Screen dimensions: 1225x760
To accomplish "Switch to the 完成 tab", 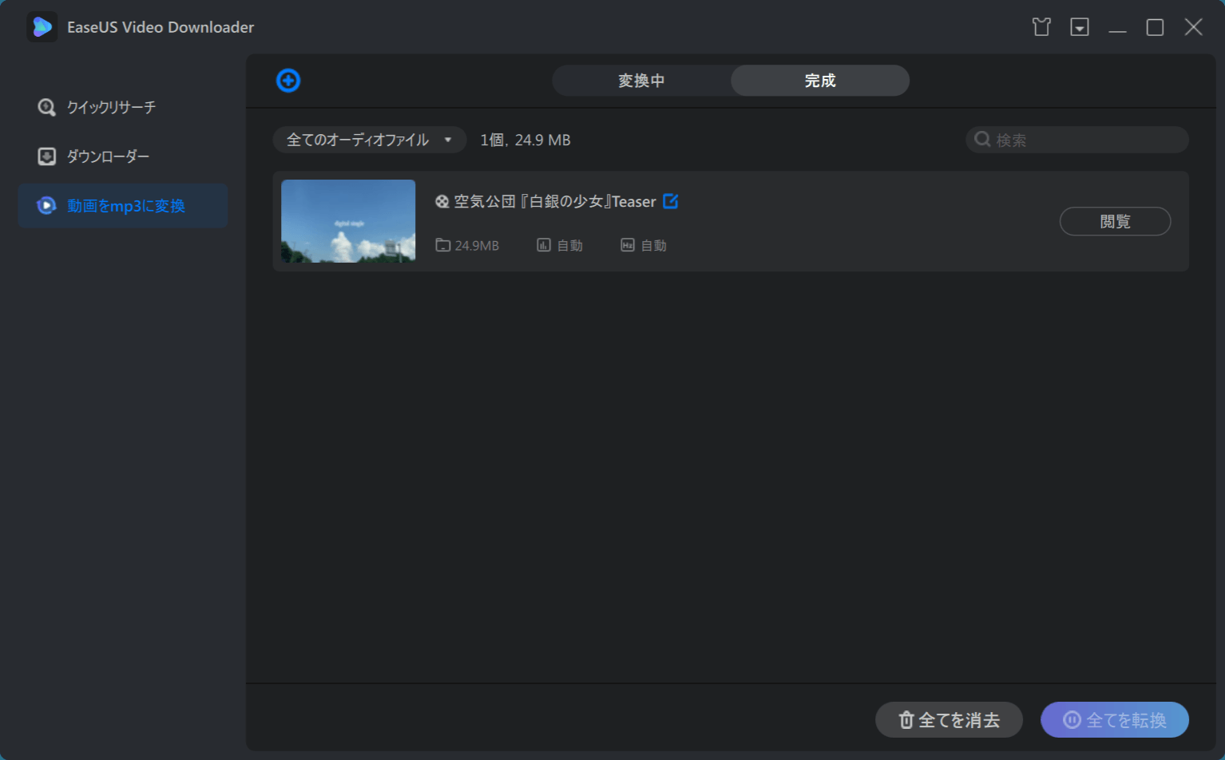I will coord(820,81).
